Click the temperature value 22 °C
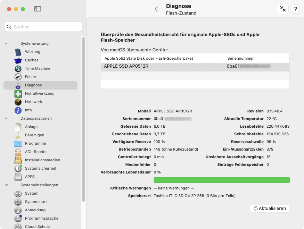 [271, 119]
